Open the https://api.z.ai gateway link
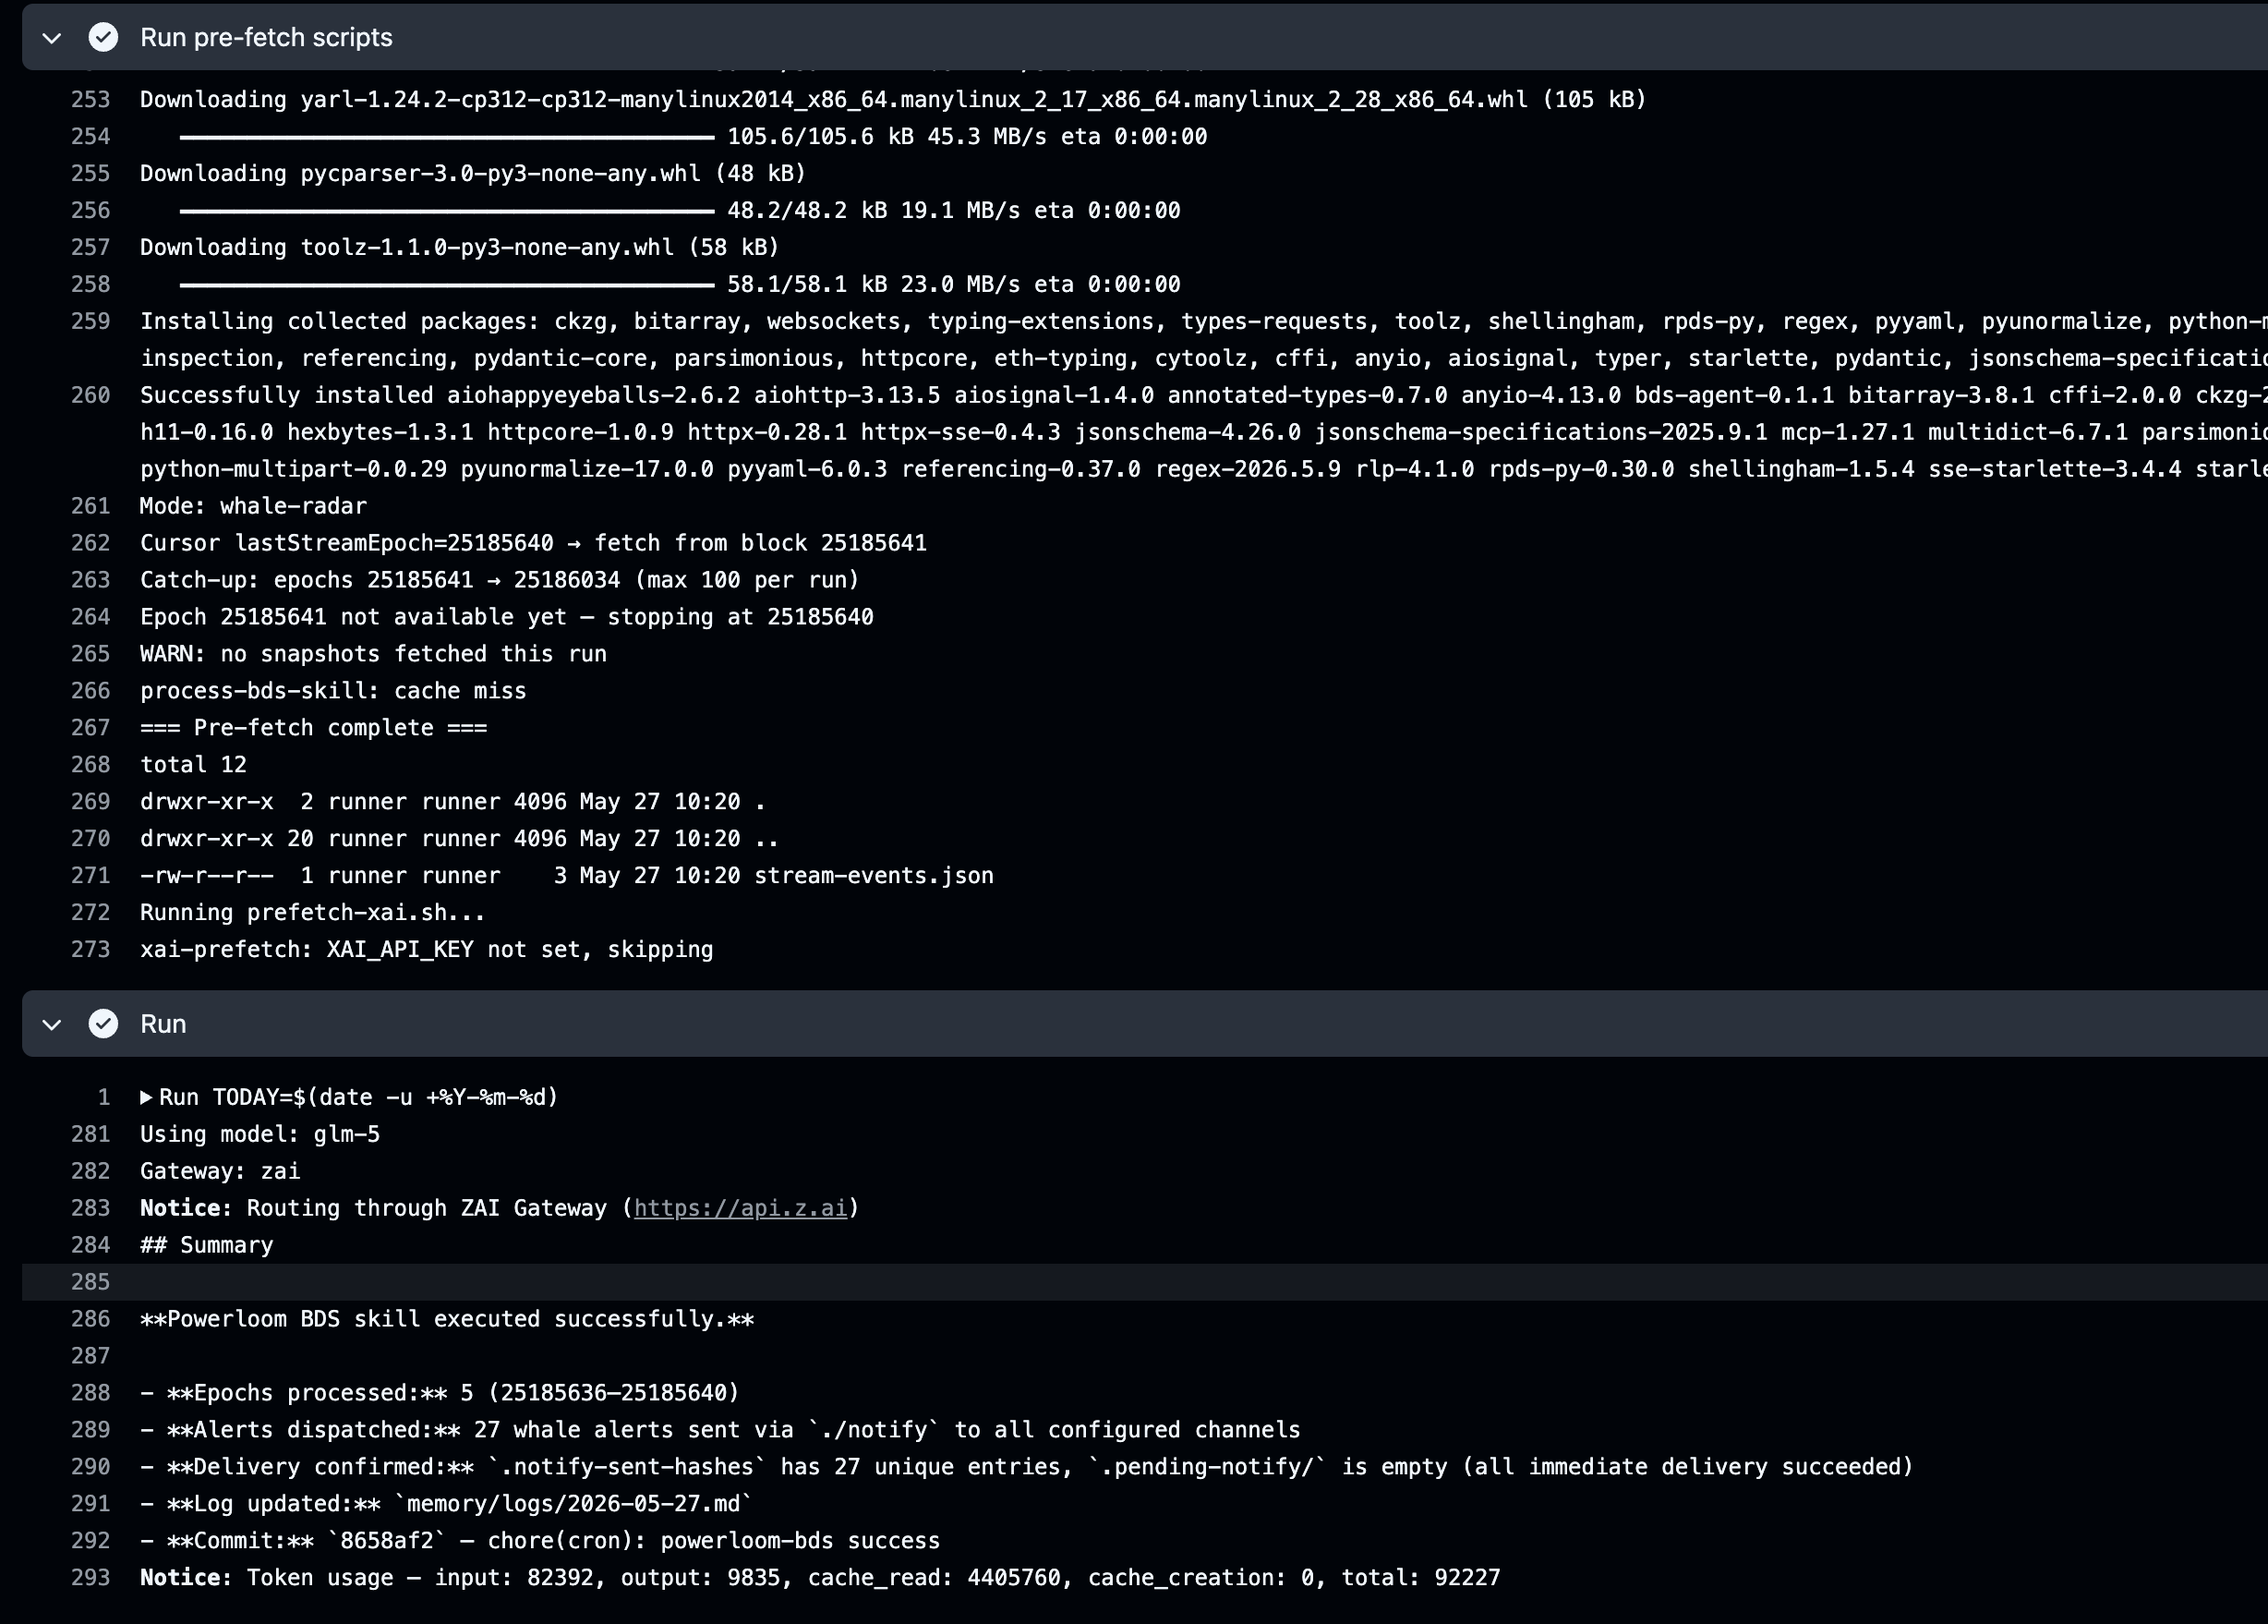 click(x=741, y=1208)
